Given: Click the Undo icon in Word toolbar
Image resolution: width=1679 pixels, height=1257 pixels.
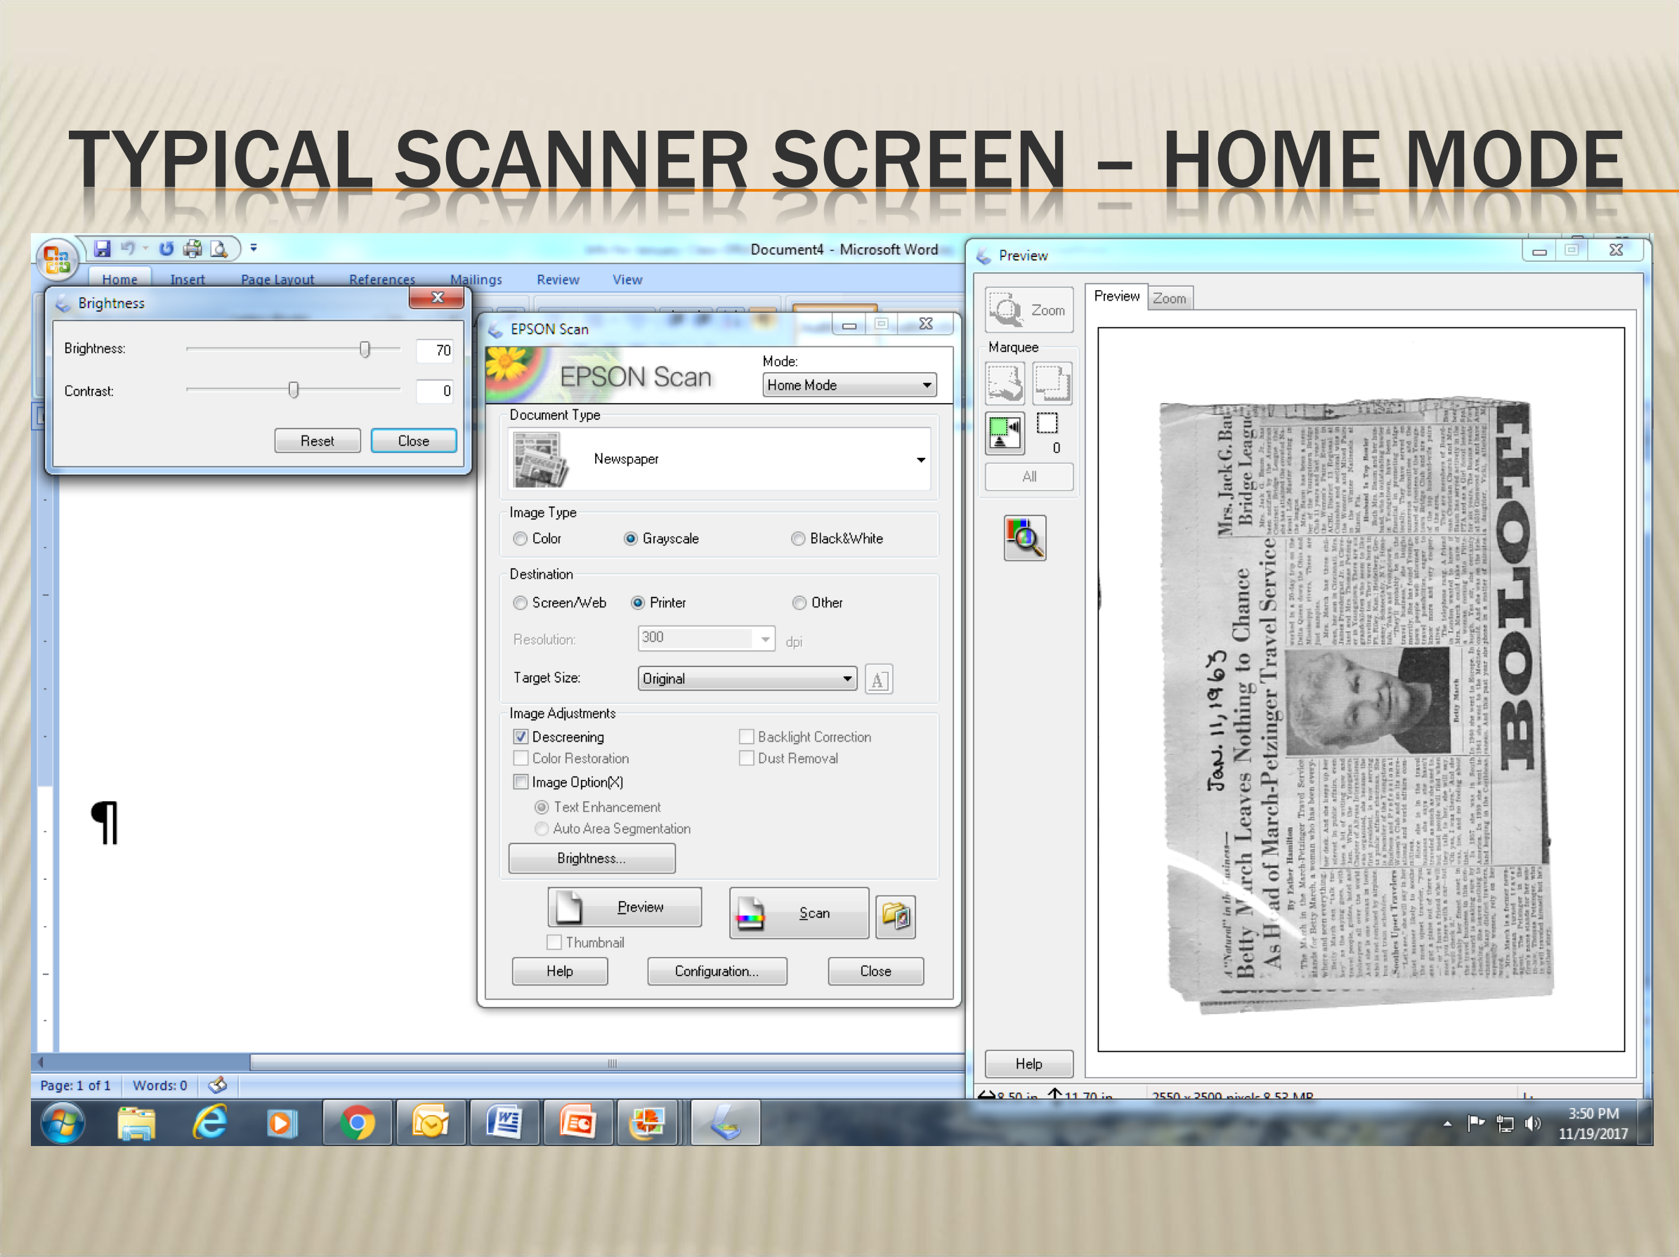Looking at the screenshot, I should click(129, 248).
